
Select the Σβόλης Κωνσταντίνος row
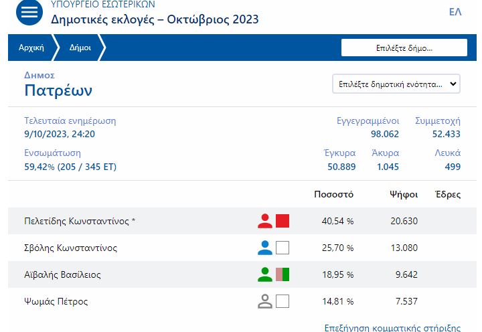70,248
